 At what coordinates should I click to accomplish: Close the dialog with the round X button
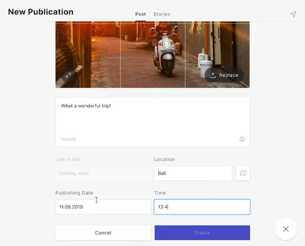286,229
